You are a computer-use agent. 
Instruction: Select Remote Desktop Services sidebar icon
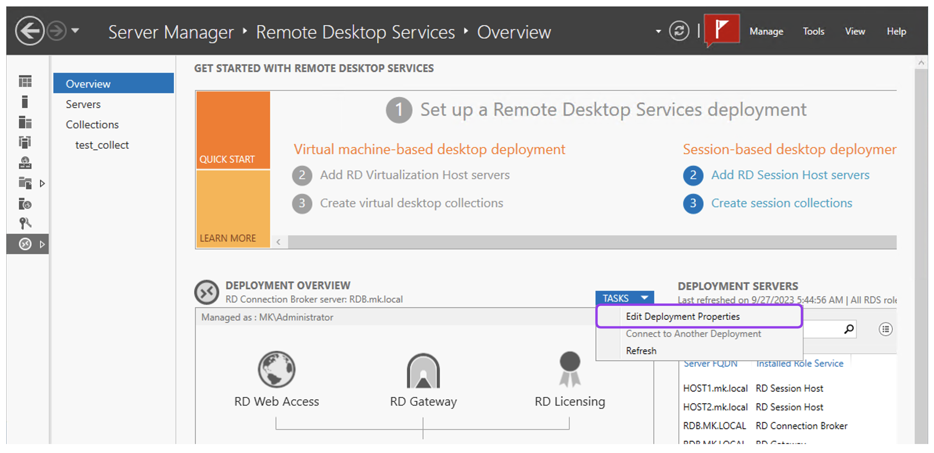(25, 244)
